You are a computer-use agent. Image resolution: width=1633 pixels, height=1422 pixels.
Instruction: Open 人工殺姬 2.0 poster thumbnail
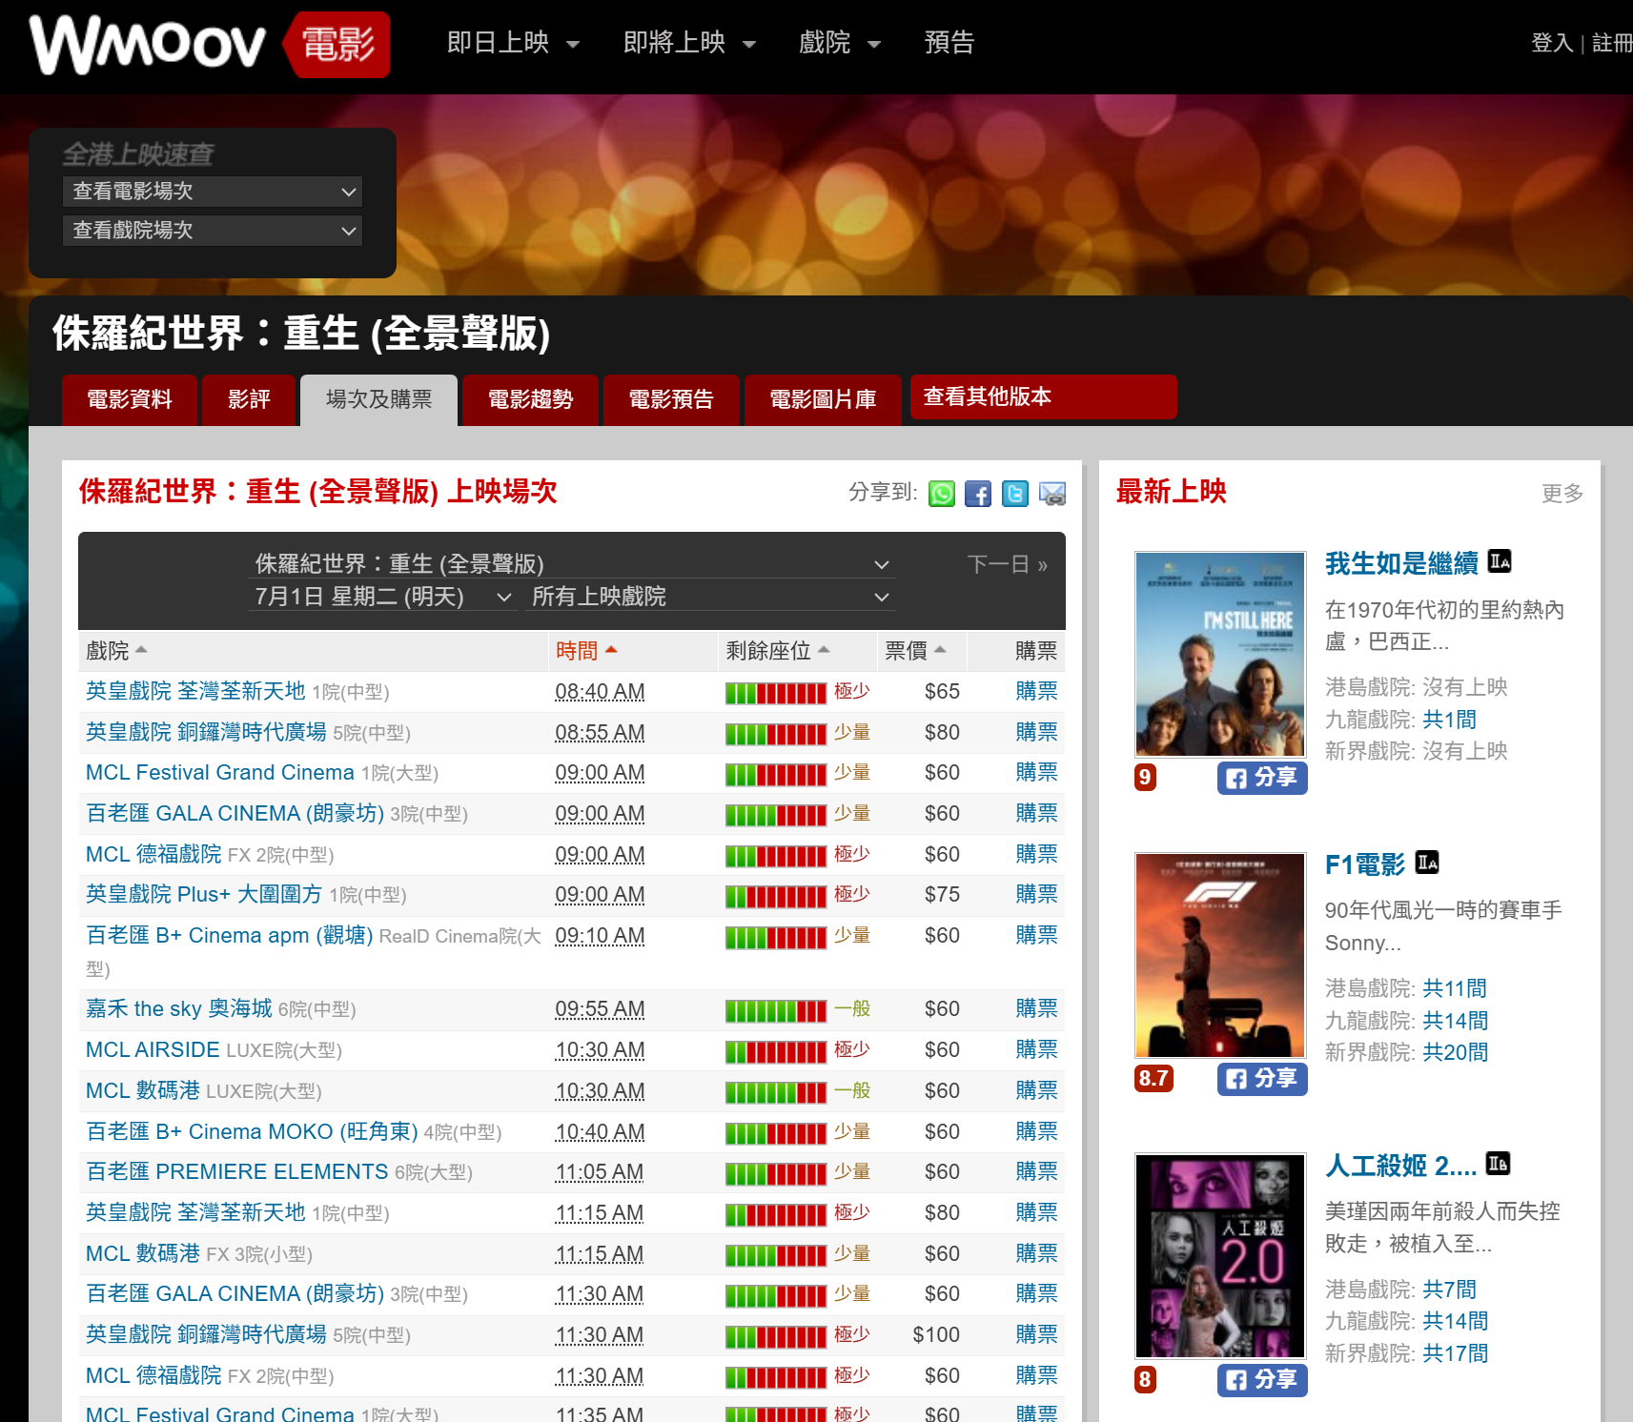1220,1256
